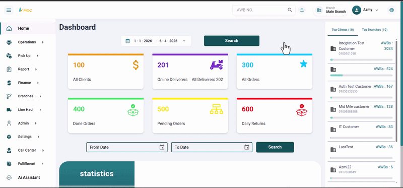Click the Admin person icon

(x=9, y=123)
